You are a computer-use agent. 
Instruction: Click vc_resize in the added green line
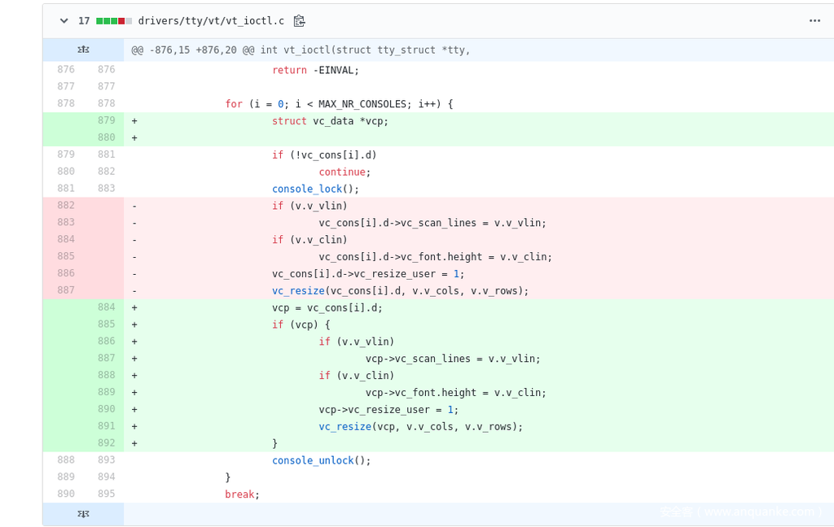coord(345,426)
